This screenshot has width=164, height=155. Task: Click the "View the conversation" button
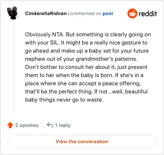coord(82,142)
